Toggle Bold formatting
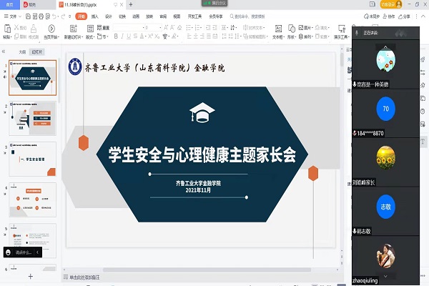 pos(116,36)
